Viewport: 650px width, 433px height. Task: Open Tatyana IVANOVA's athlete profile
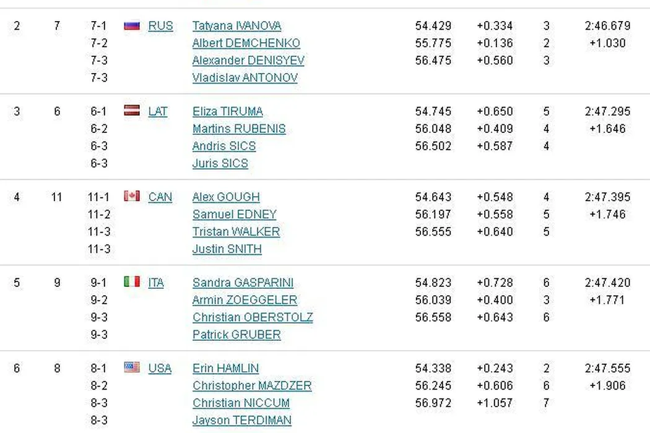coord(236,26)
